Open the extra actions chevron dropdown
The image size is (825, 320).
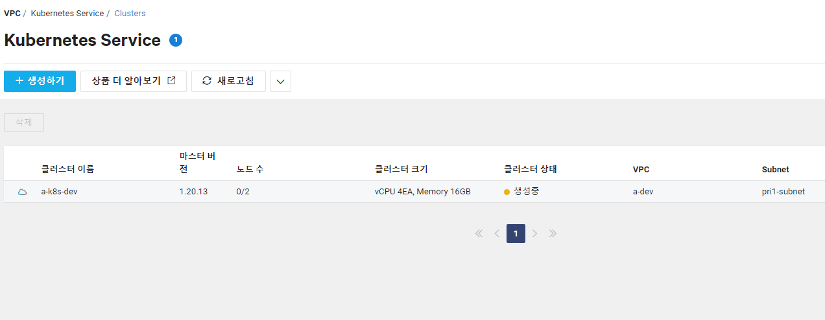[x=280, y=82]
